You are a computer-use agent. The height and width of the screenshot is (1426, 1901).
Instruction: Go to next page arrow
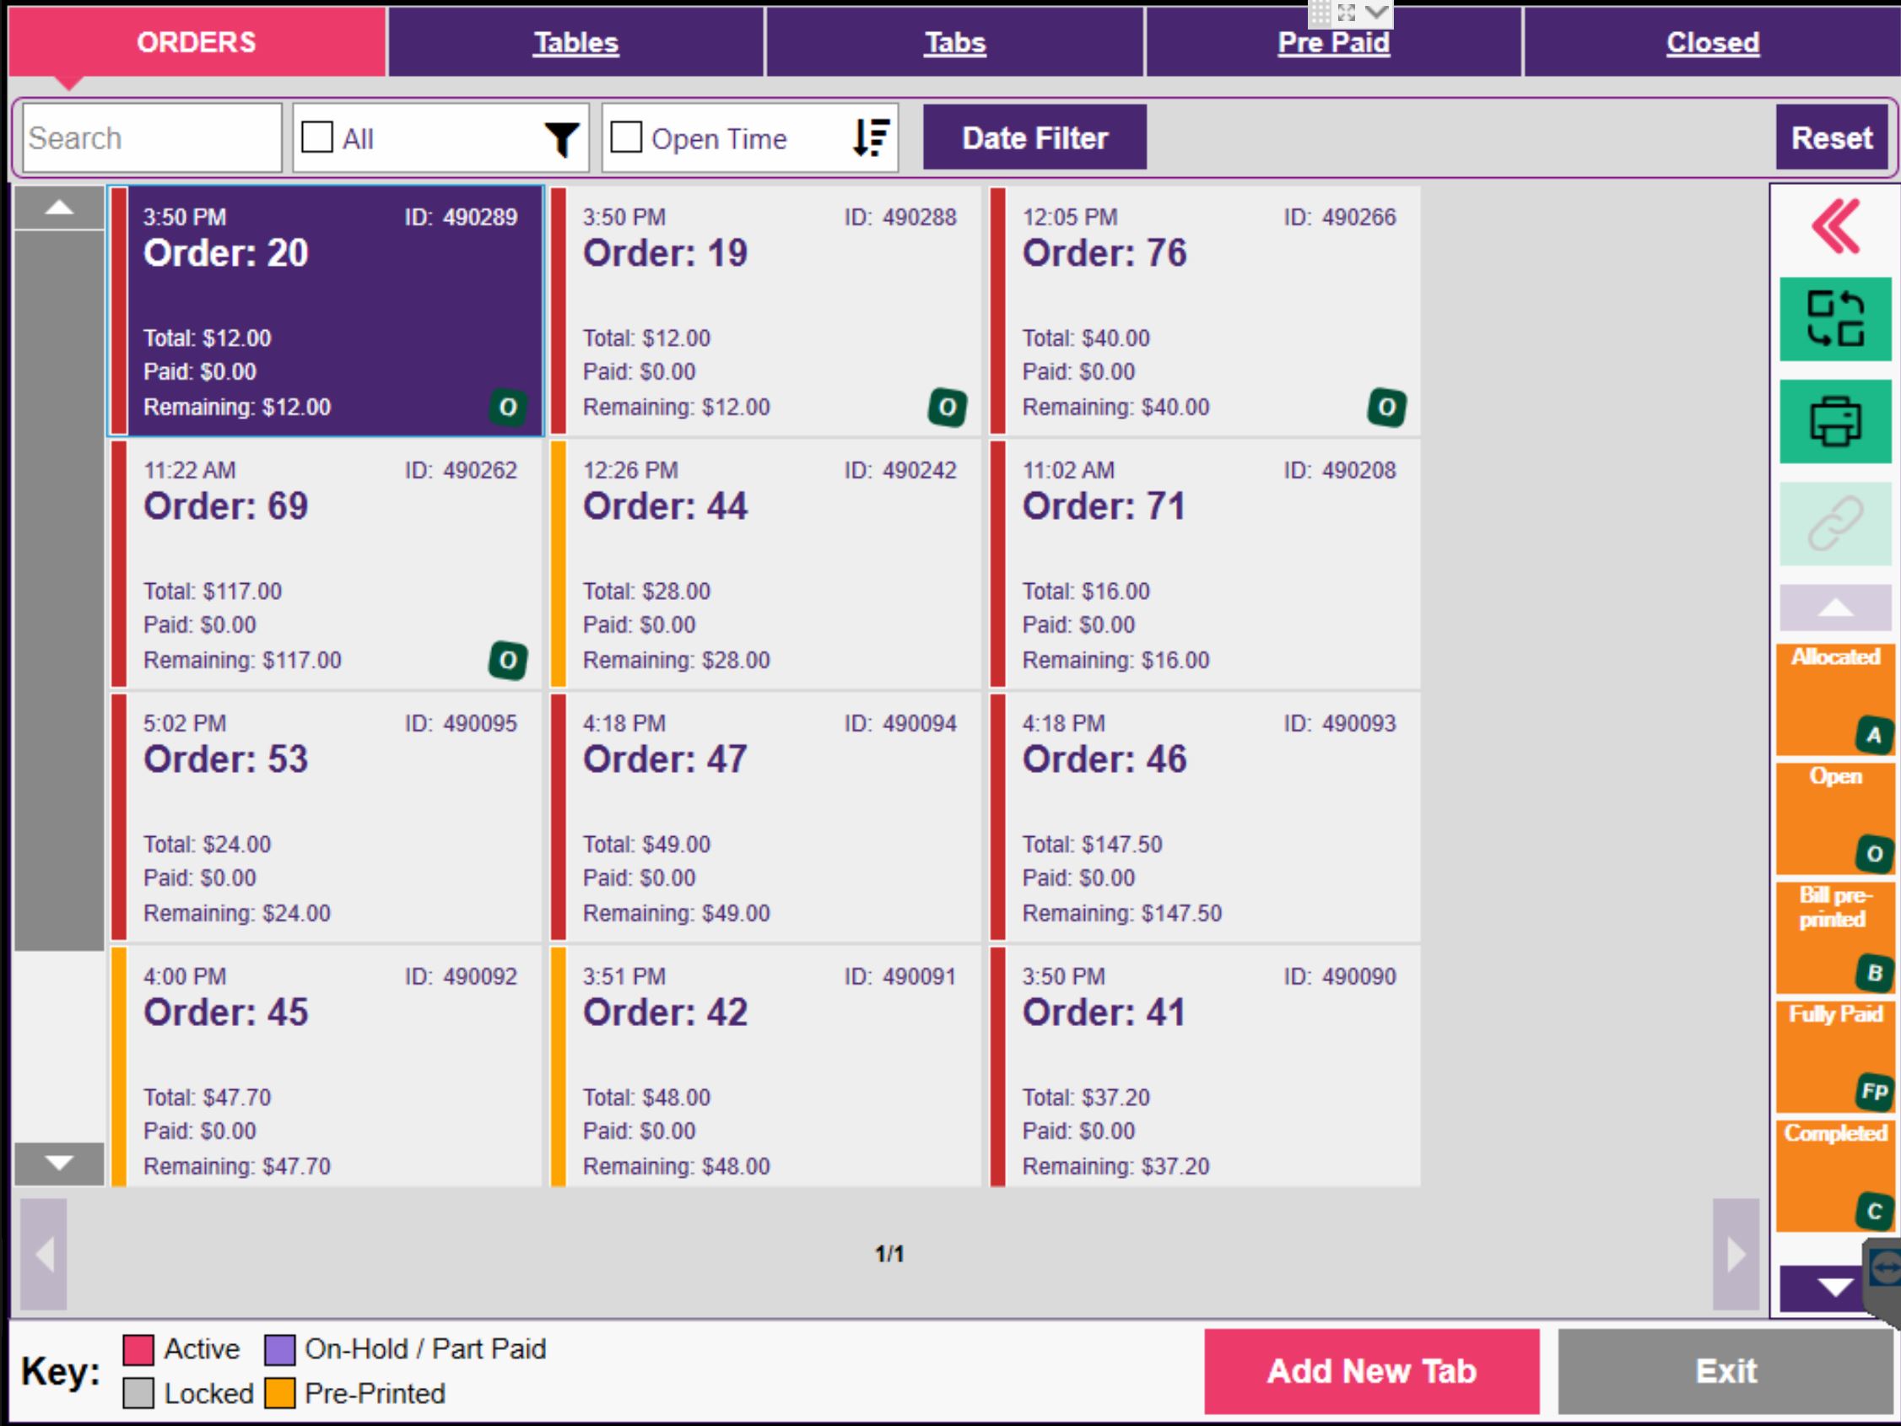(x=1736, y=1254)
